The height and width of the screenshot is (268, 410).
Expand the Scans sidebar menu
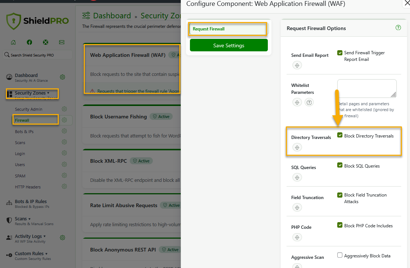pos(22,219)
